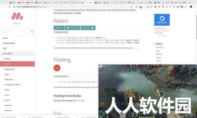Open the DigitalOcean ad image
Viewport: 197px width, 118px height.
[x=162, y=20]
